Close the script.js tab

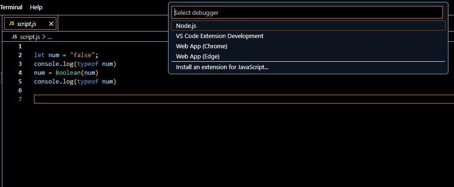51,24
